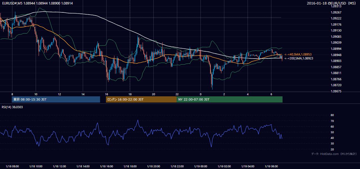Click the hour label 10 under price chart

click(36, 94)
